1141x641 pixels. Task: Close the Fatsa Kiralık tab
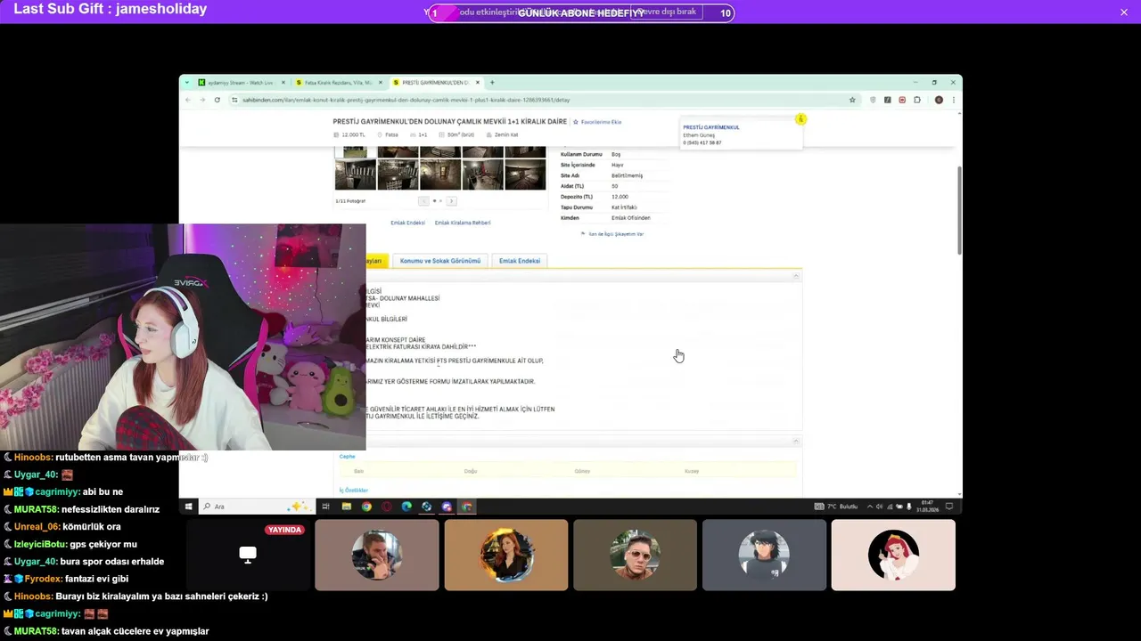click(381, 83)
